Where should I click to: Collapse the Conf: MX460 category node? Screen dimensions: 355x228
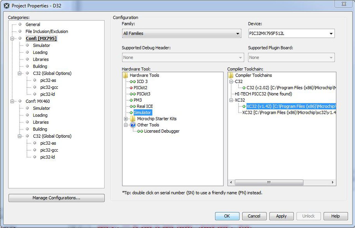click(x=12, y=101)
